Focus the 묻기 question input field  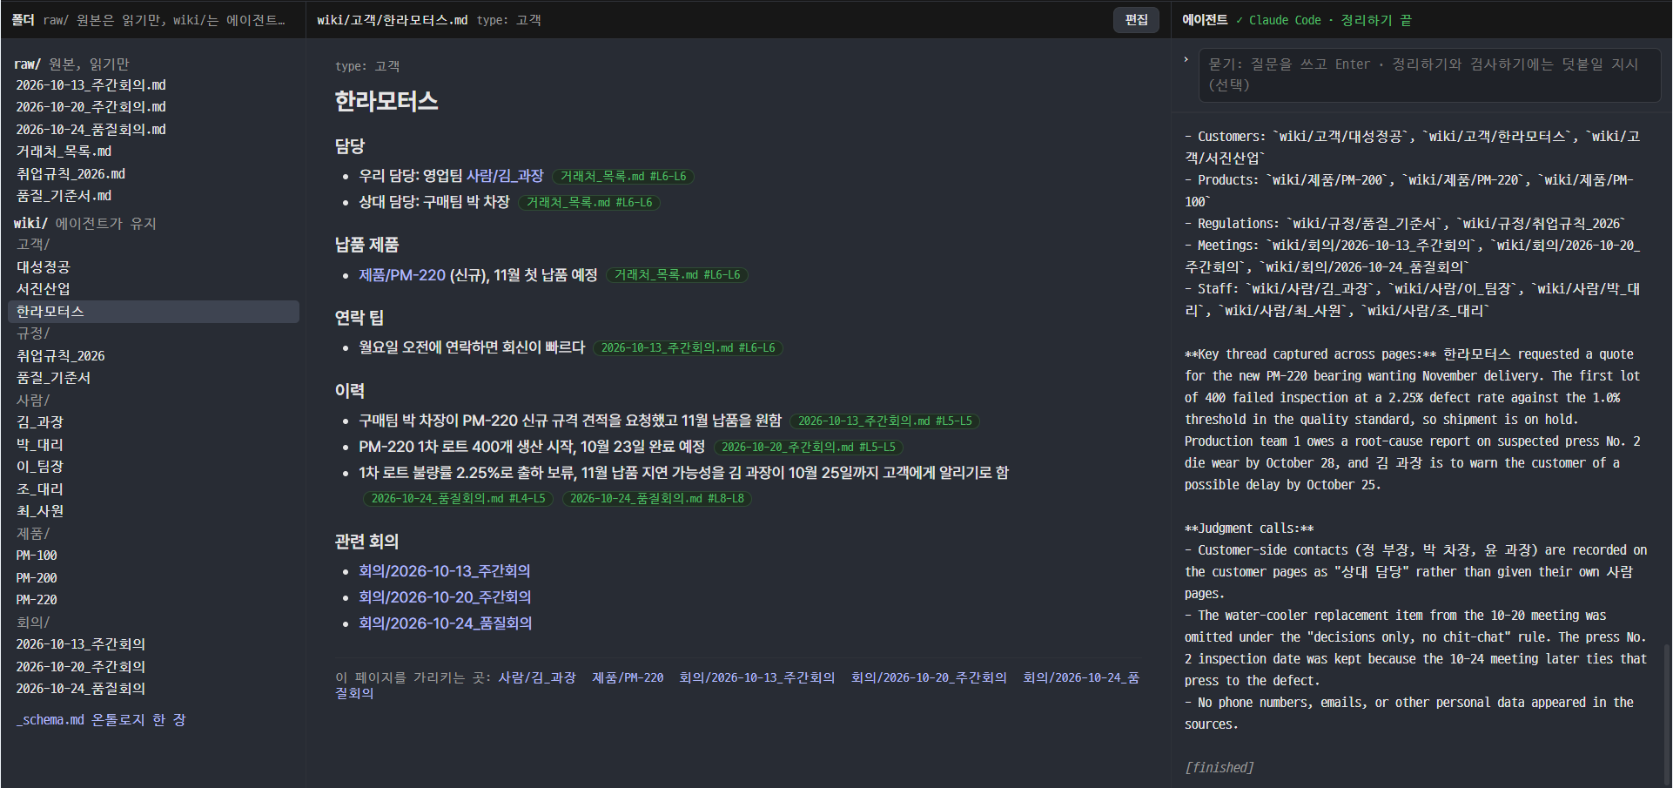1429,75
